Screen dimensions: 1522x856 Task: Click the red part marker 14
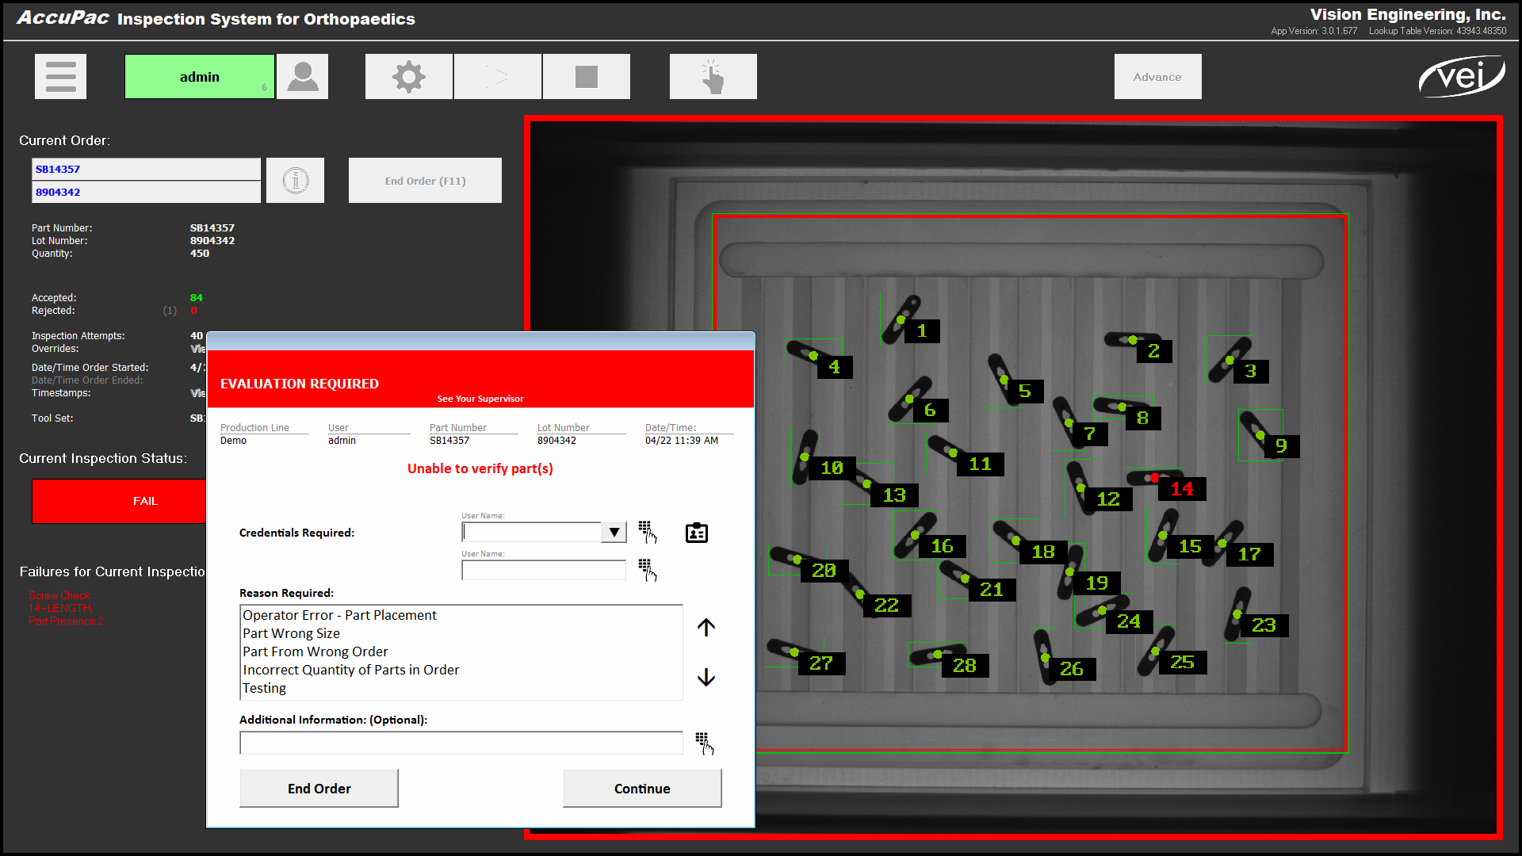pyautogui.click(x=1181, y=489)
